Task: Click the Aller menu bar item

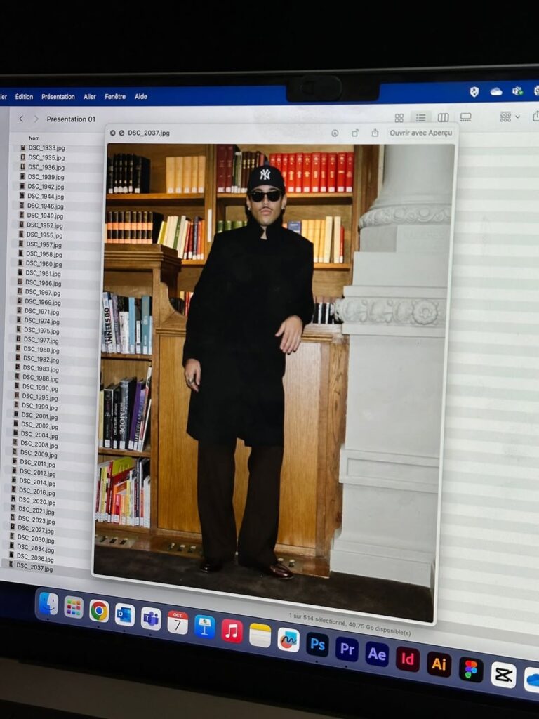Action: pyautogui.click(x=90, y=96)
